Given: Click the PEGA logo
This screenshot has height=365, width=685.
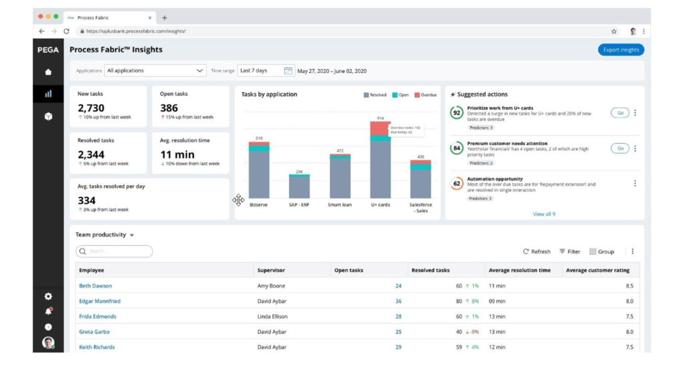Looking at the screenshot, I should tap(48, 49).
